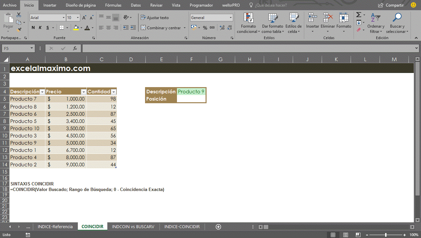421x238 pixels.
Task: Apply bold formatting with the N icon
Action: pos(33,28)
